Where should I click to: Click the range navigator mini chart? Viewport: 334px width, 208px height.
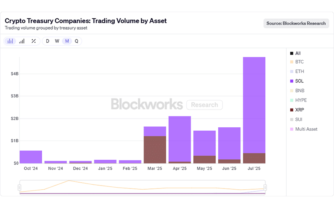[142, 188]
